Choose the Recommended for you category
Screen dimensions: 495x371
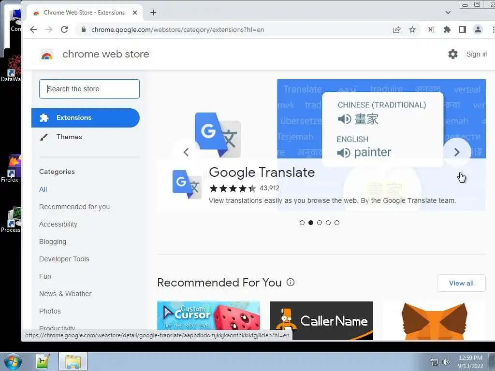(x=74, y=207)
